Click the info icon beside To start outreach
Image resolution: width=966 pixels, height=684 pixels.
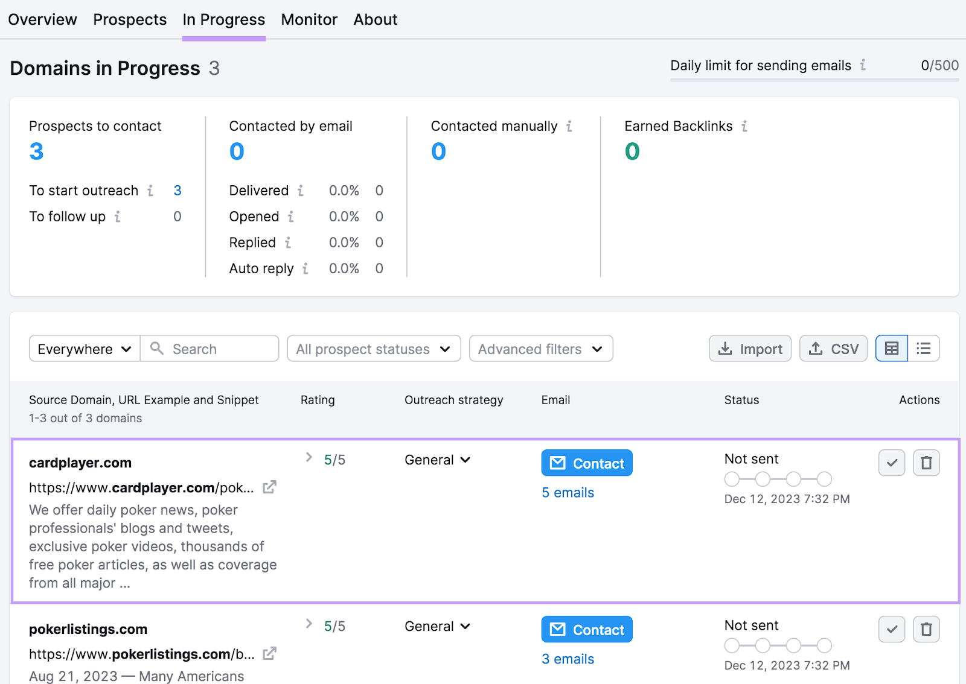(x=150, y=190)
